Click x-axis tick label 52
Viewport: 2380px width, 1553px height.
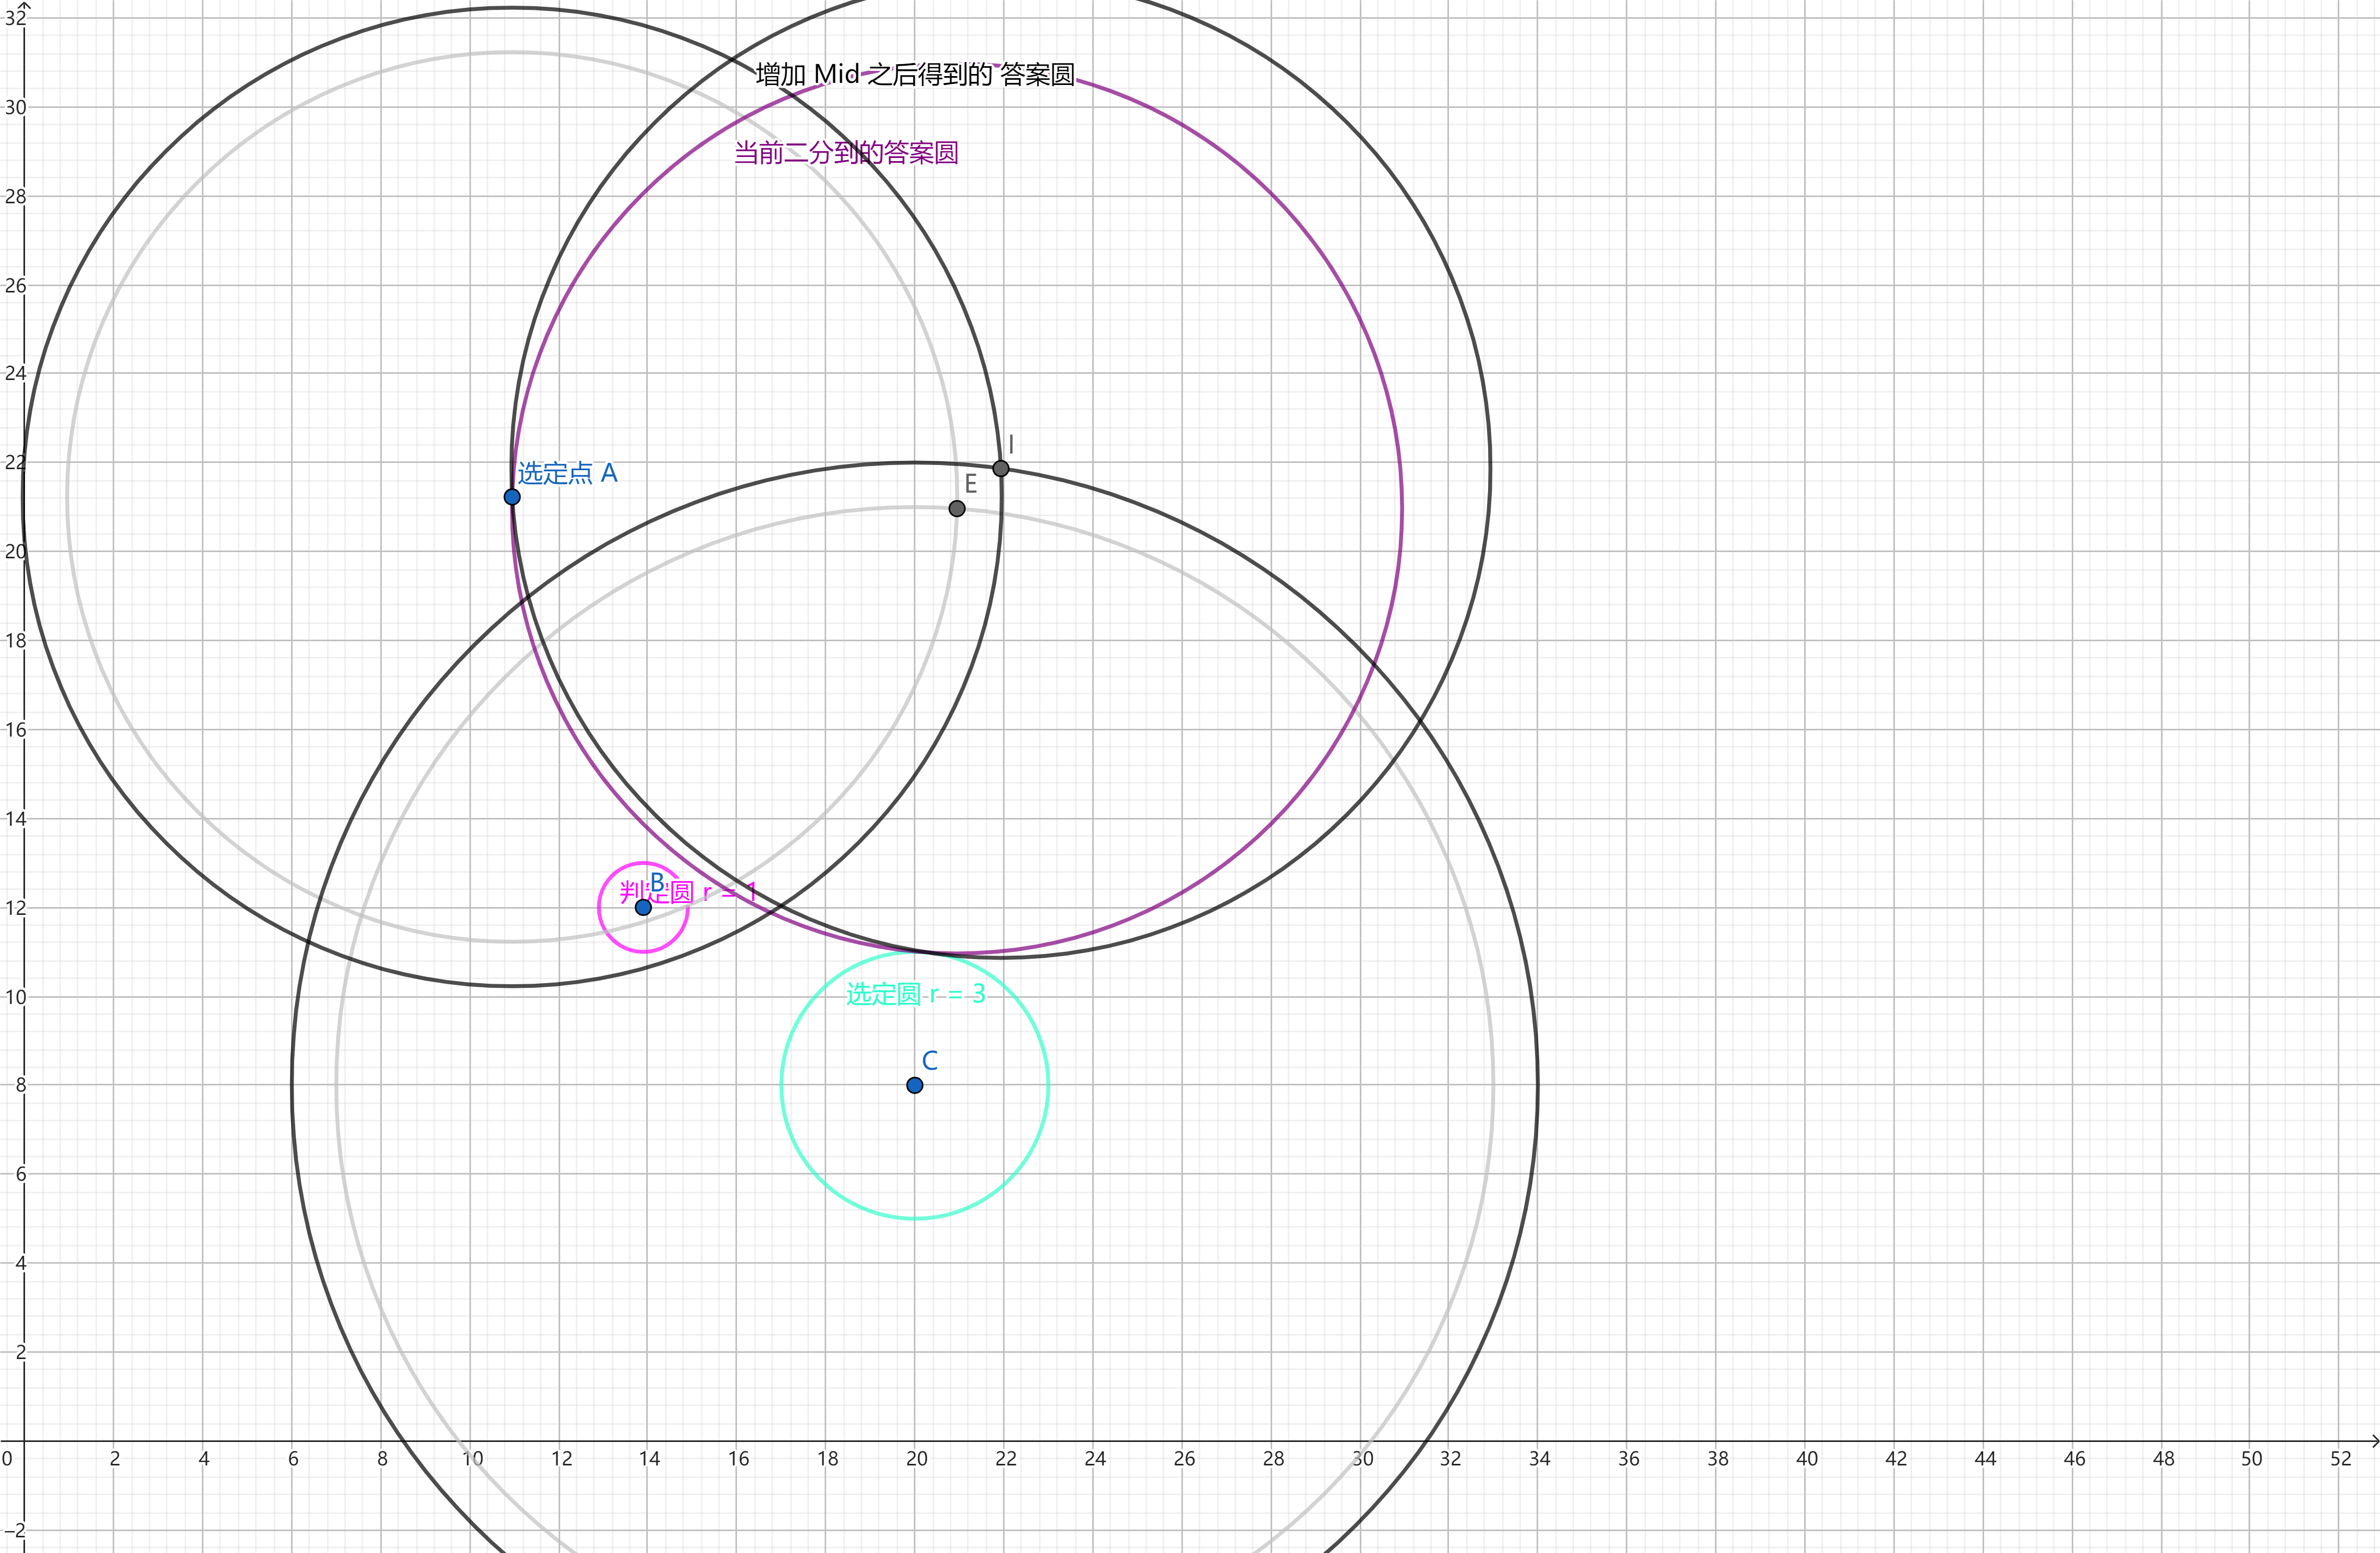click(2340, 1459)
